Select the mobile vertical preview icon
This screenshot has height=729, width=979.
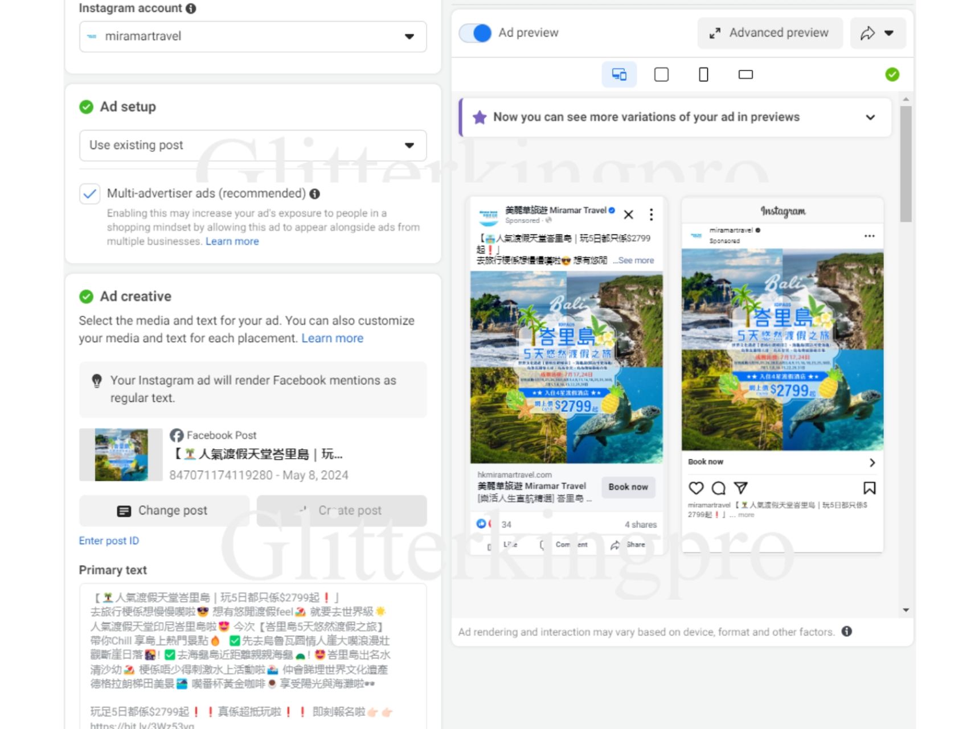point(703,75)
